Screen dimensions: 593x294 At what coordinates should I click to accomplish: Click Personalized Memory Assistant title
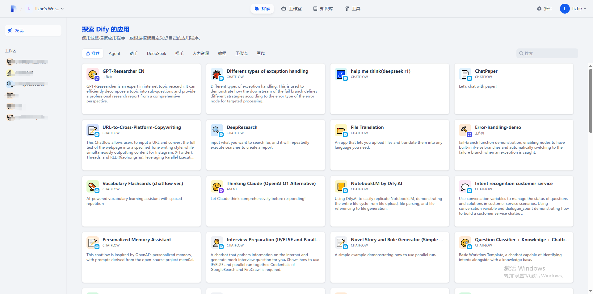tap(137, 240)
